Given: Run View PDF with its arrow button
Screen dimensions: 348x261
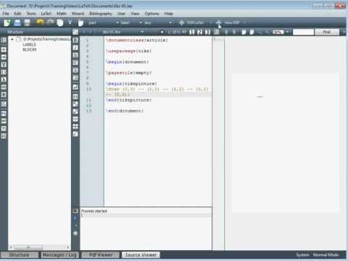Looking at the screenshot, I should [218, 22].
